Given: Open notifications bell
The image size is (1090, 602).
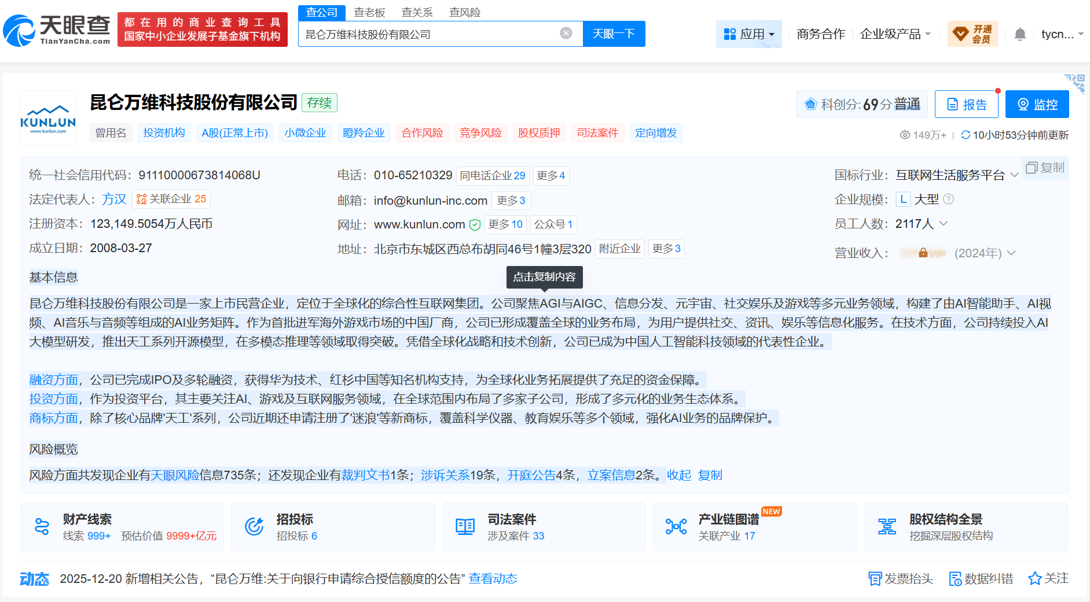Looking at the screenshot, I should [x=1020, y=35].
